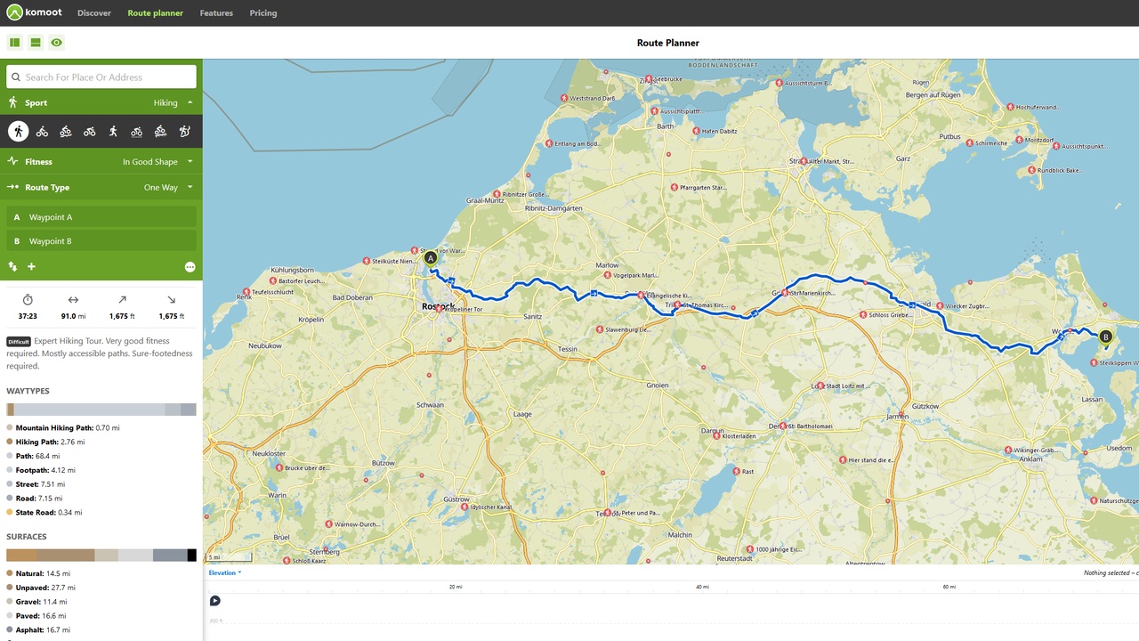The image size is (1139, 641).
Task: Switch to stacked horizontal panel layout
Action: click(36, 43)
